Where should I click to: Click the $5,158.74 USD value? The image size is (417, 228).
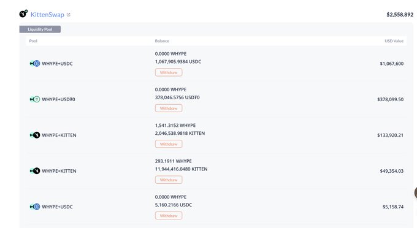point(393,207)
